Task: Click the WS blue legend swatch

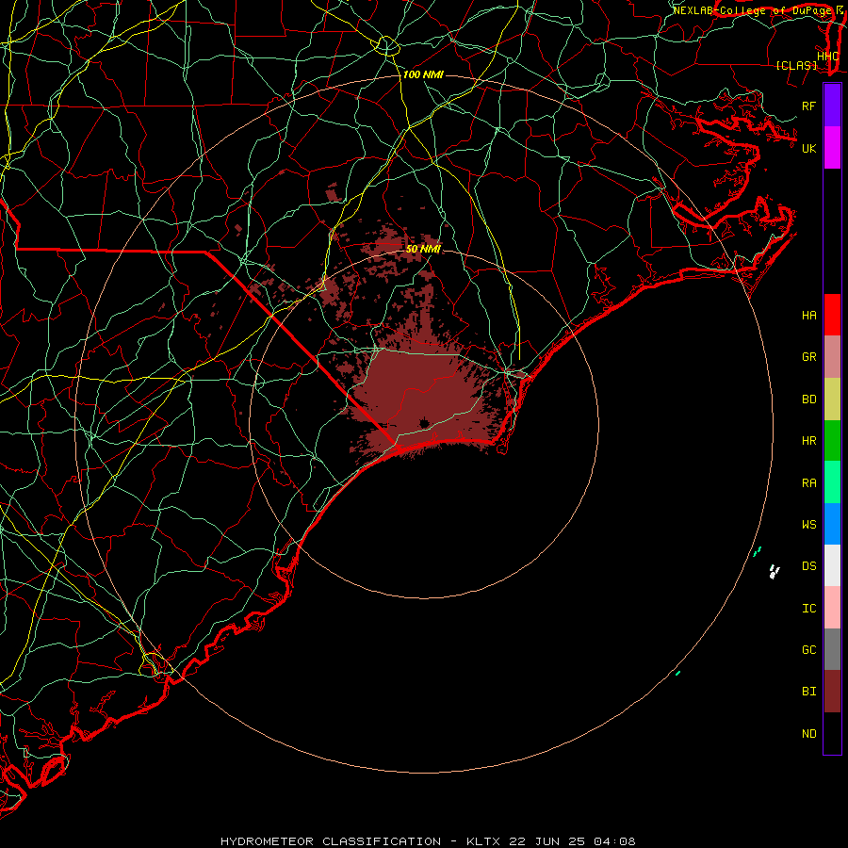Action: (832, 524)
